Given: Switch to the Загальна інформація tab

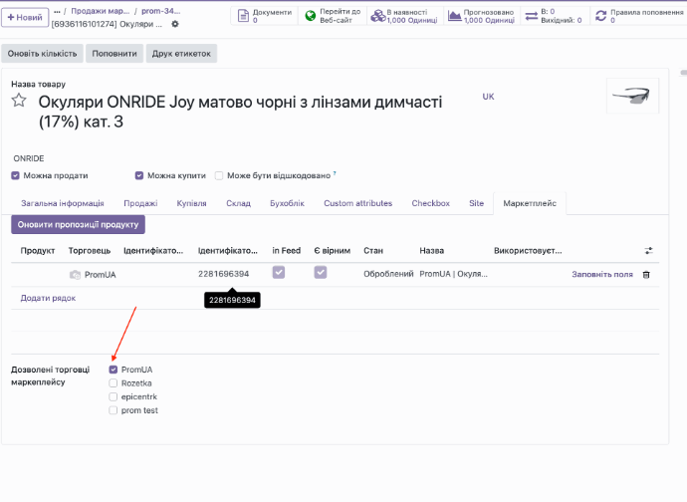Looking at the screenshot, I should [62, 203].
